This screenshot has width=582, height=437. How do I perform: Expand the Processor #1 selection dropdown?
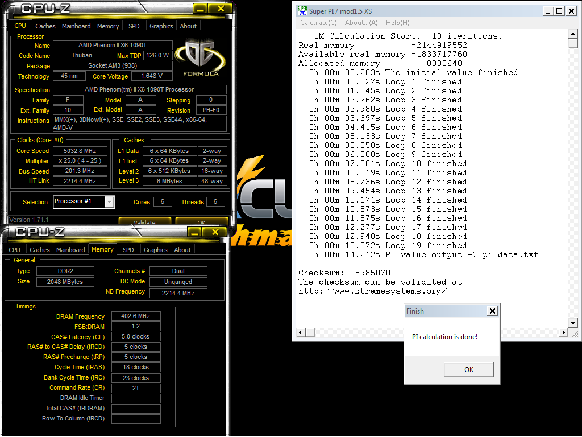click(x=109, y=202)
